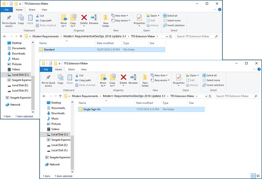The width and height of the screenshot is (262, 179).
Task: Expand the Open dropdown in front window ribbon
Action: pyautogui.click(x=193, y=75)
